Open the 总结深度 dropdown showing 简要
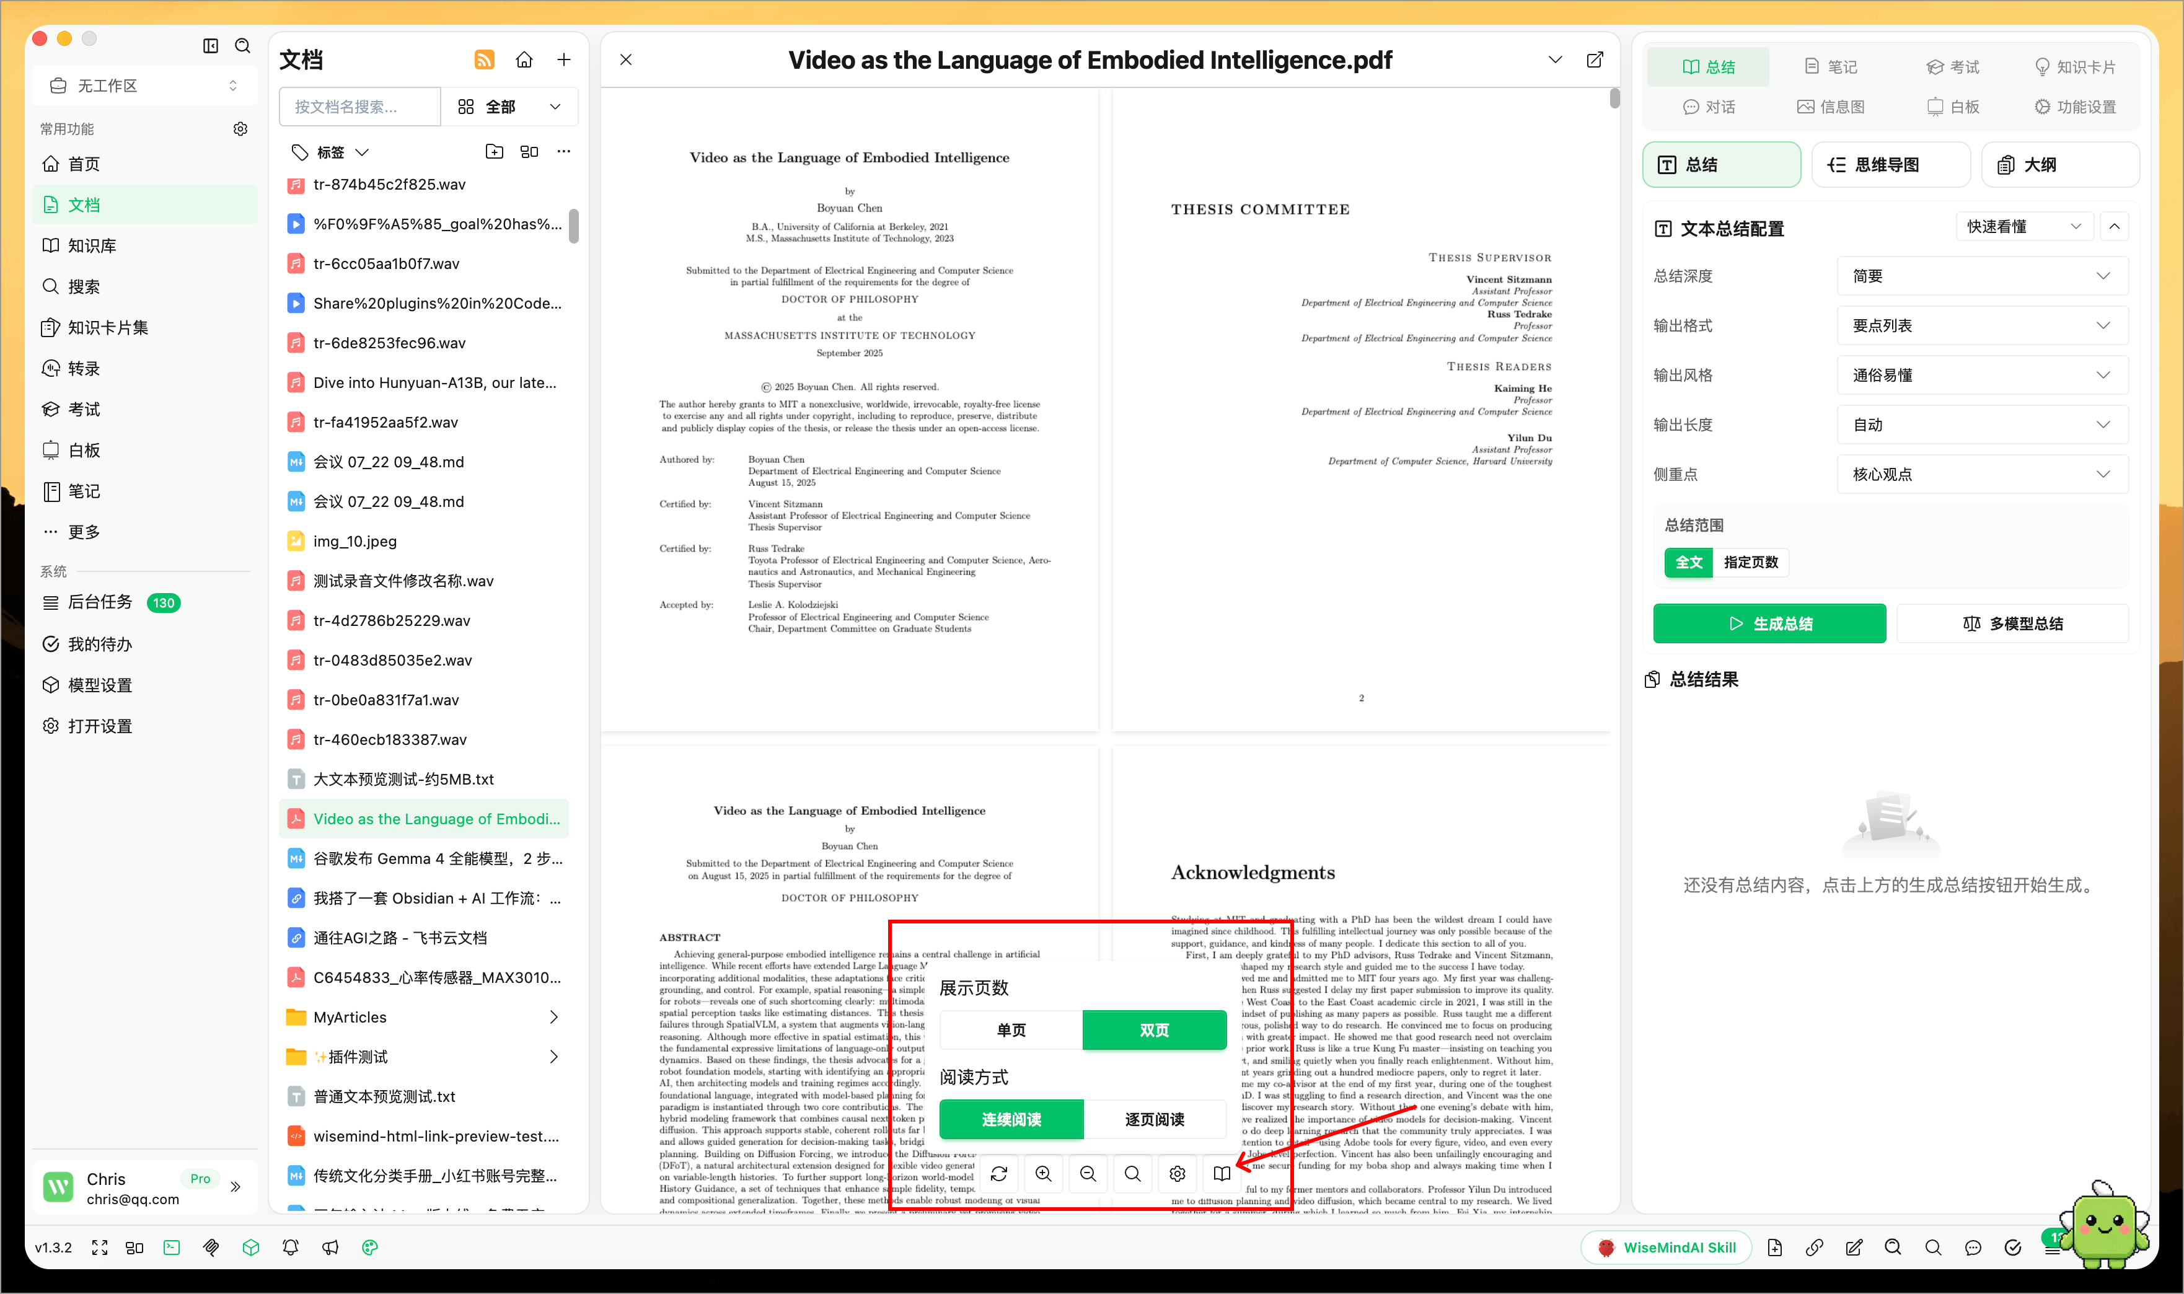This screenshot has height=1294, width=2184. pos(1982,276)
